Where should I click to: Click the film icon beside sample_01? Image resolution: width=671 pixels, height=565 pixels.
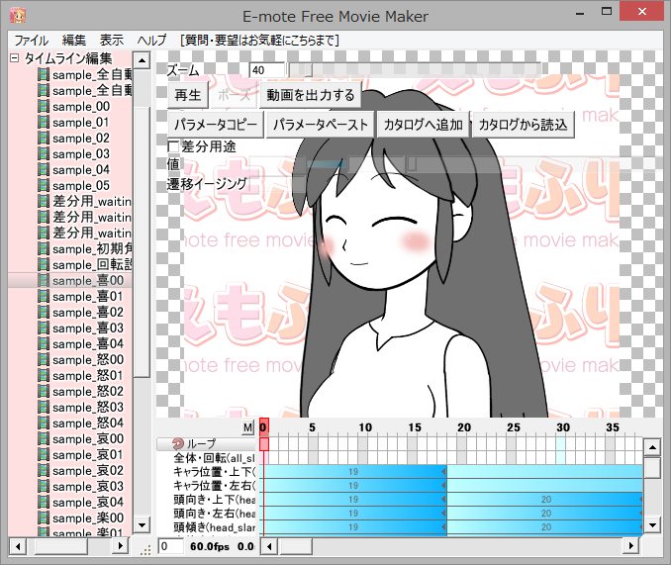pos(44,123)
